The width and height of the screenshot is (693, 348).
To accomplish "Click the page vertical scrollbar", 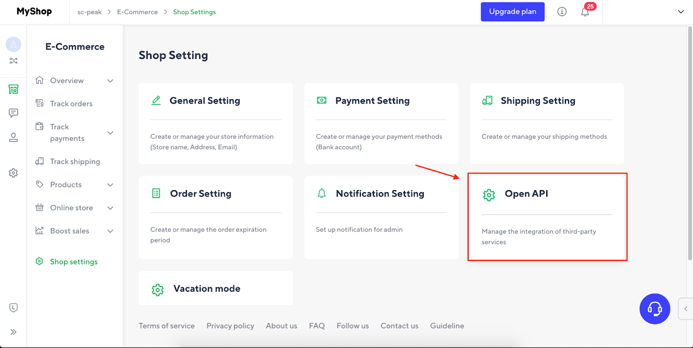I will pyautogui.click(x=690, y=143).
